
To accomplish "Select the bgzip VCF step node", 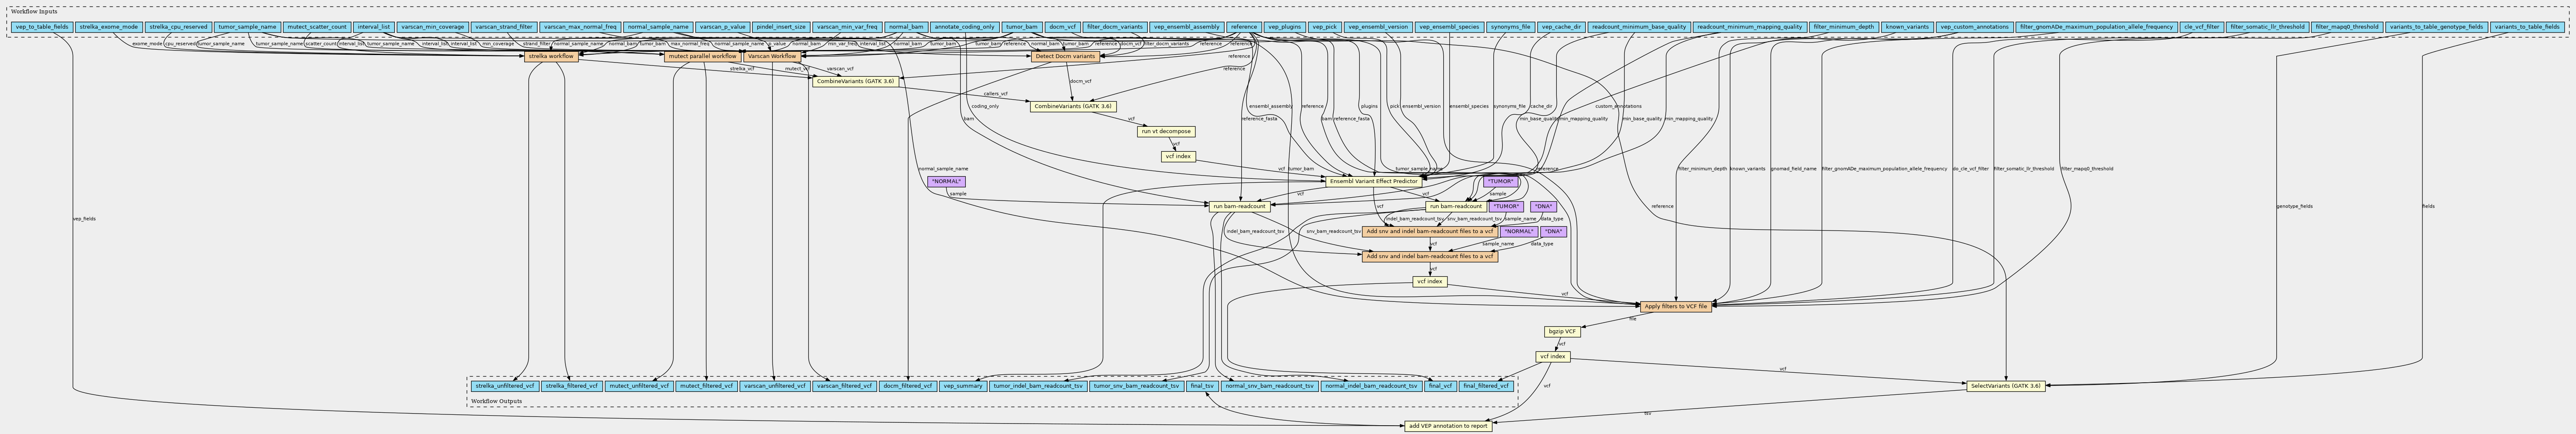I will click(x=1562, y=331).
